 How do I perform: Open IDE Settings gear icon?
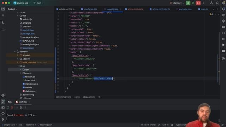[x=223, y=3]
